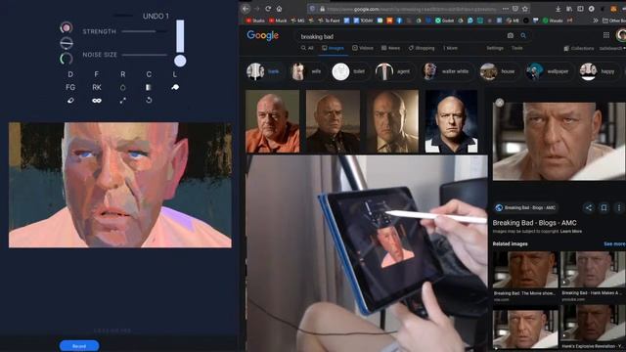626x352 pixels.
Task: Open the Breaking Bad - Blogs - AMC source
Action: (525, 207)
